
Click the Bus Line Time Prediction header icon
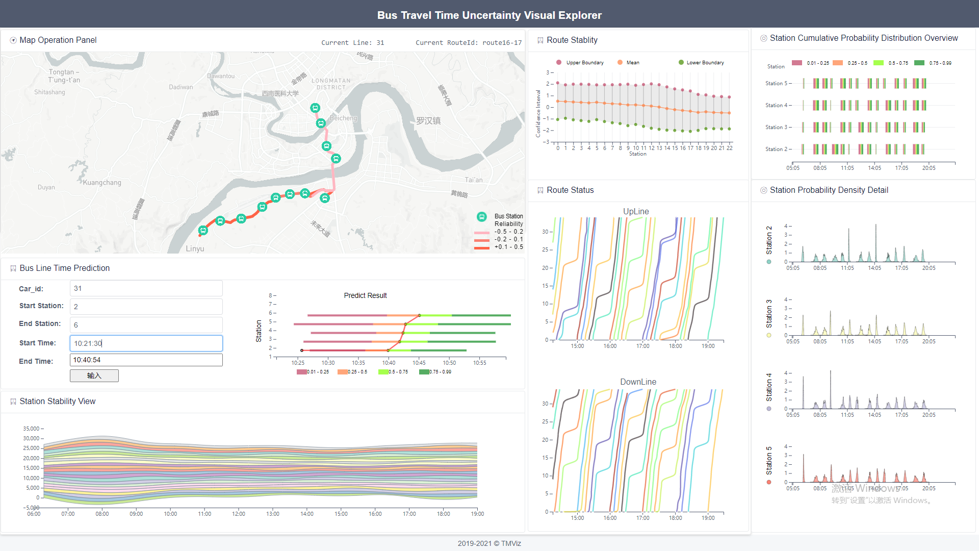(x=13, y=268)
